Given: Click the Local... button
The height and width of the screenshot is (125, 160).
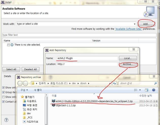Looking at the screenshot, I should point(128,58).
